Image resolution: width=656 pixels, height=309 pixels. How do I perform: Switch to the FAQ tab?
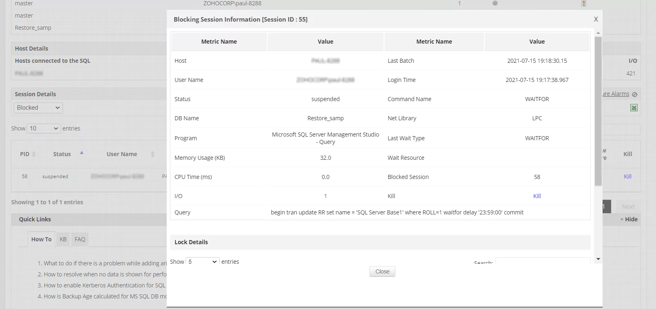(80, 239)
